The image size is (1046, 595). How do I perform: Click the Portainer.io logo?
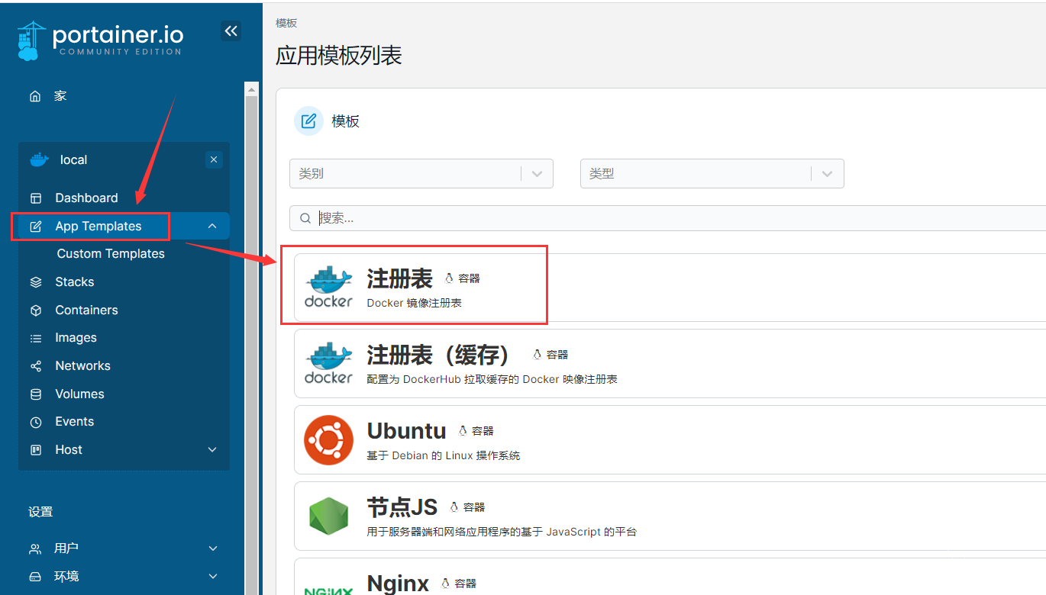point(100,40)
